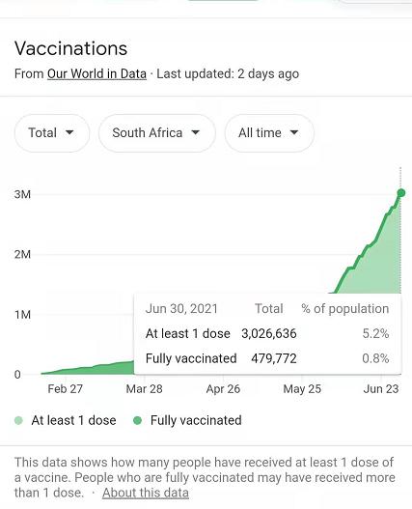Click the Vaccinations section heading
Image resolution: width=412 pixels, height=509 pixels.
(70, 48)
